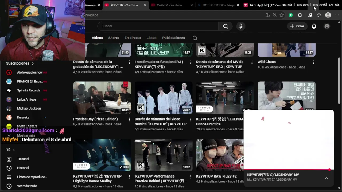The image size is (342, 192).
Task: Open the media control music icon
Action: 310,15
